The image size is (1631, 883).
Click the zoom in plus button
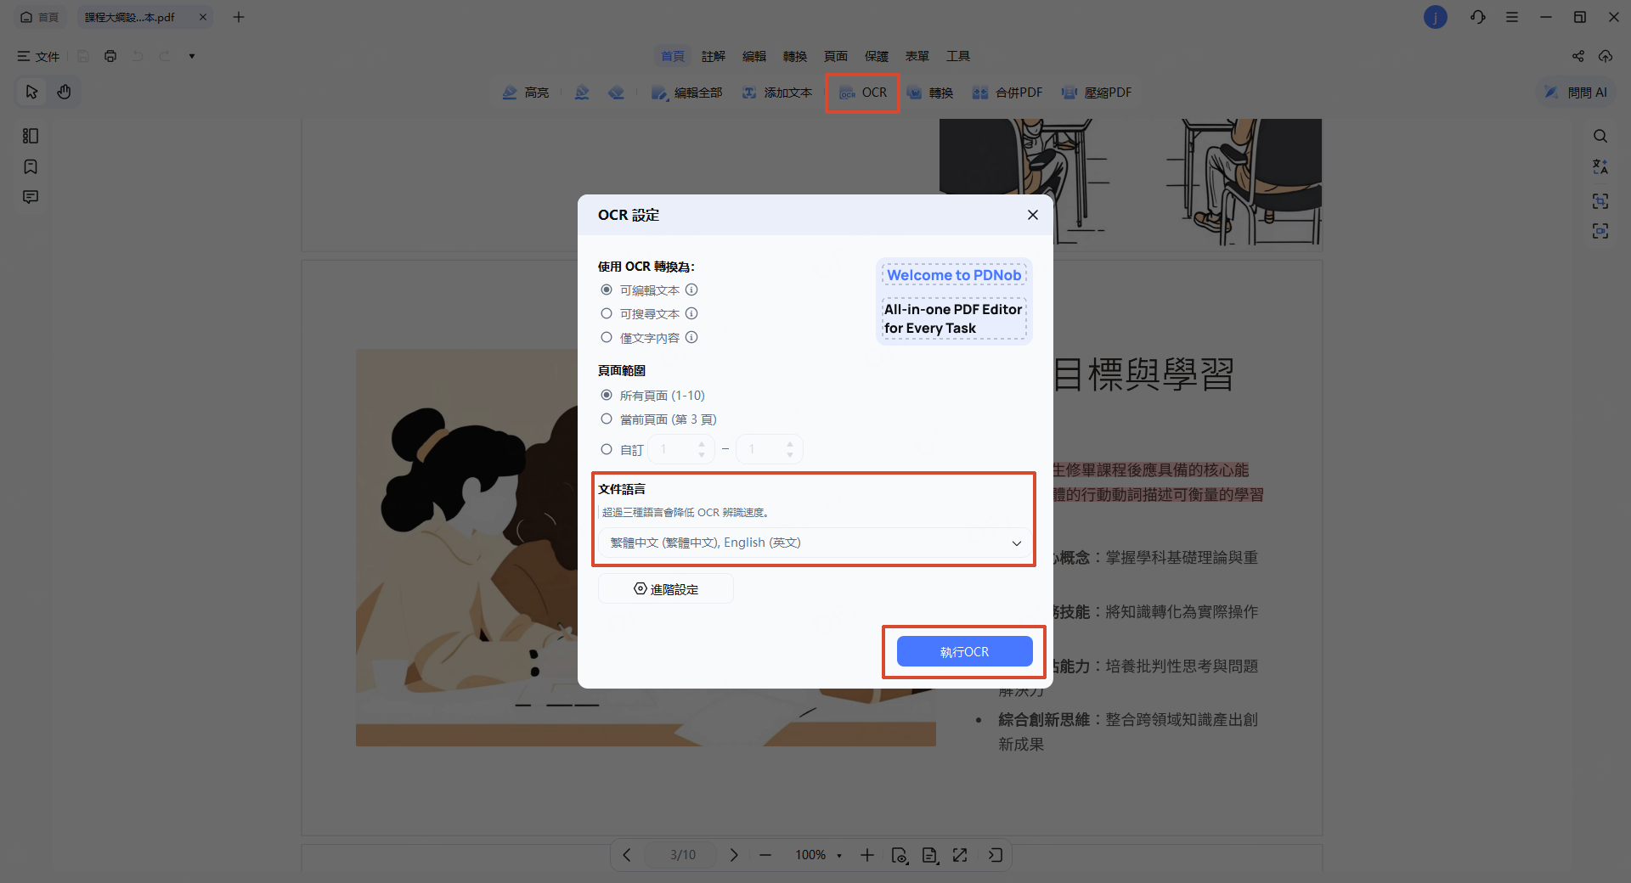(x=867, y=855)
